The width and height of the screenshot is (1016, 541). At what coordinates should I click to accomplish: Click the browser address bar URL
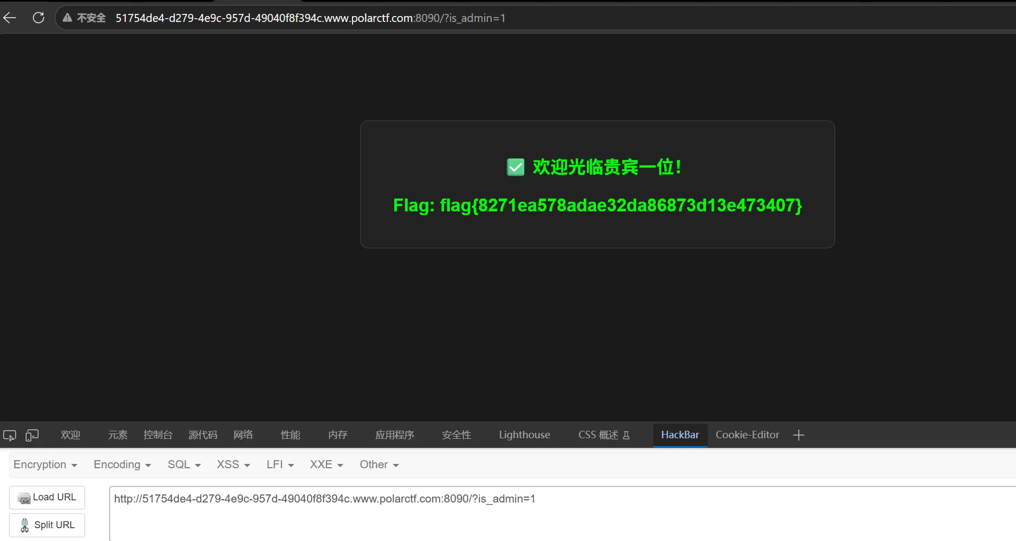[x=310, y=18]
